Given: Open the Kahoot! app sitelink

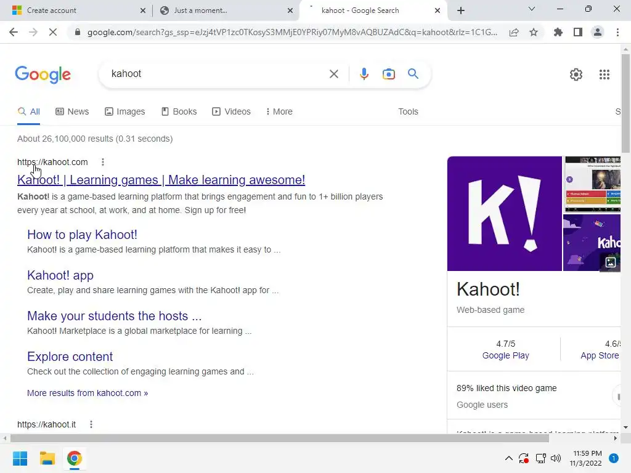Looking at the screenshot, I should (60, 275).
